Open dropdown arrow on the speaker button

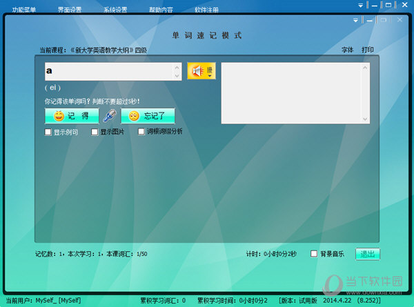tap(210, 76)
